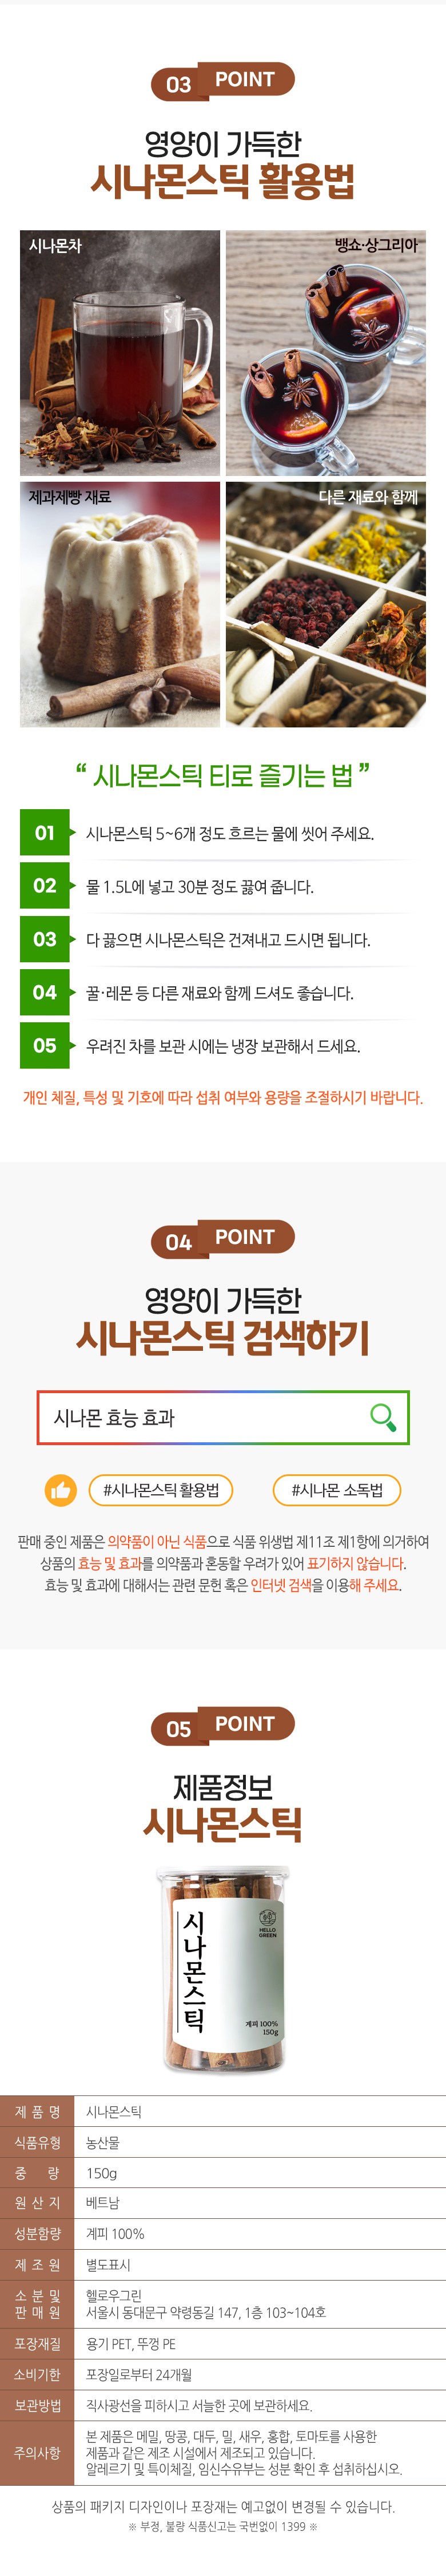Click the 시나몬 효능 효과 search field
The image size is (446, 2576).
click(x=223, y=1417)
